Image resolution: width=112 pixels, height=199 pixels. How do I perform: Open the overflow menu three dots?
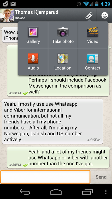(106, 192)
